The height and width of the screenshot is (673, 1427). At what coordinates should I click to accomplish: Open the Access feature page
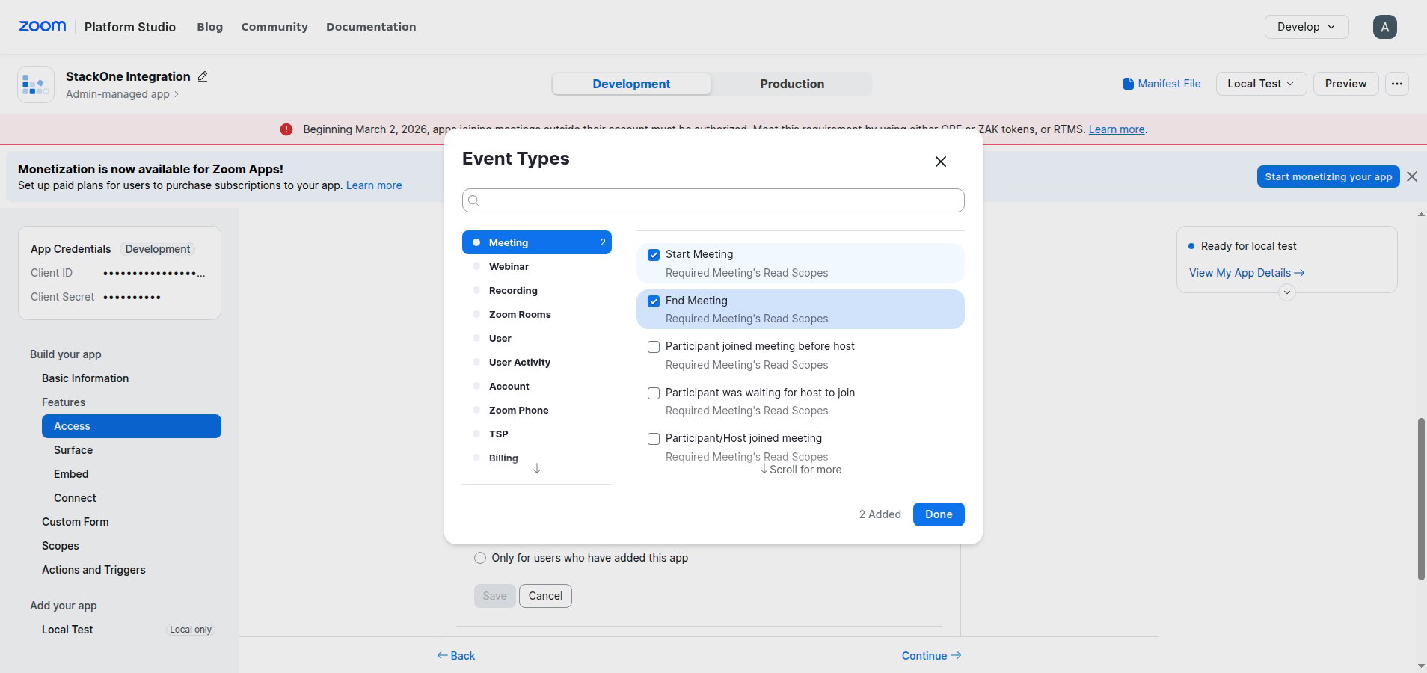pos(132,426)
